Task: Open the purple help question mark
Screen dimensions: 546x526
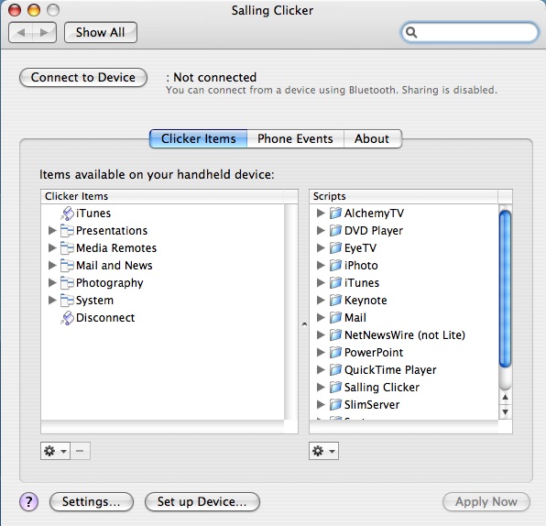Action: [x=29, y=502]
